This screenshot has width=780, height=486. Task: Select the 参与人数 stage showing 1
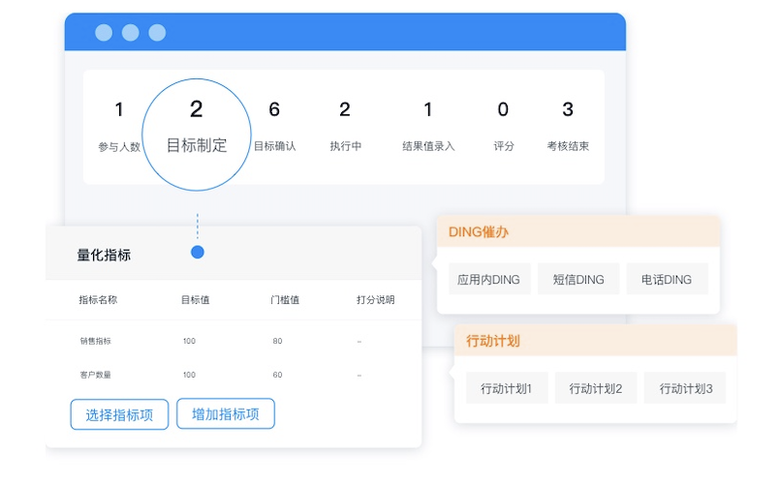pos(119,126)
